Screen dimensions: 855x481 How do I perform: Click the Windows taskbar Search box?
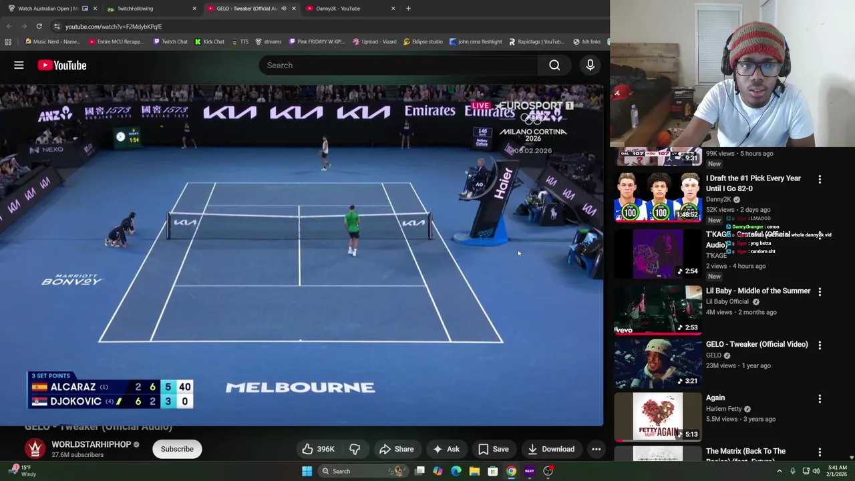pos(362,471)
